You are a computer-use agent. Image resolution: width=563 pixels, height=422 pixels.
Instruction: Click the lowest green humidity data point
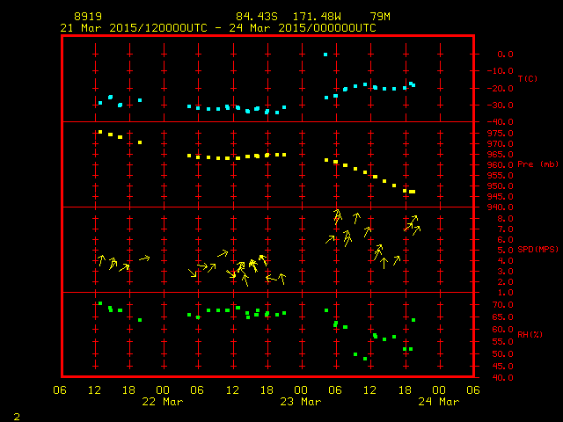pos(365,359)
